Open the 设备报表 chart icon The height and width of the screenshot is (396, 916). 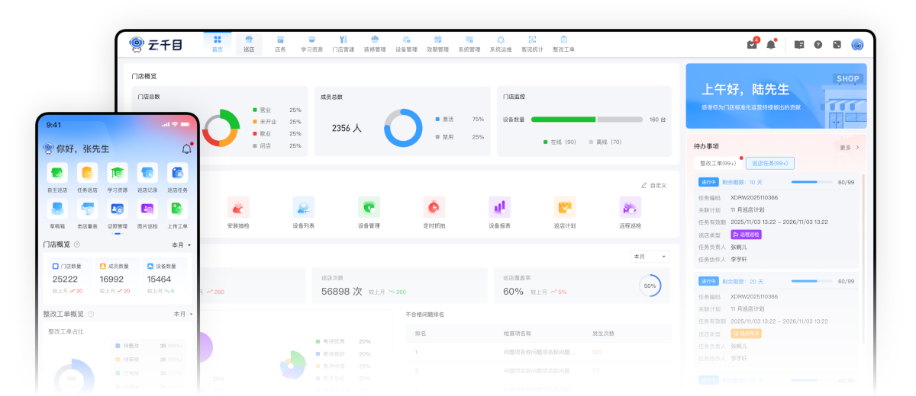499,207
